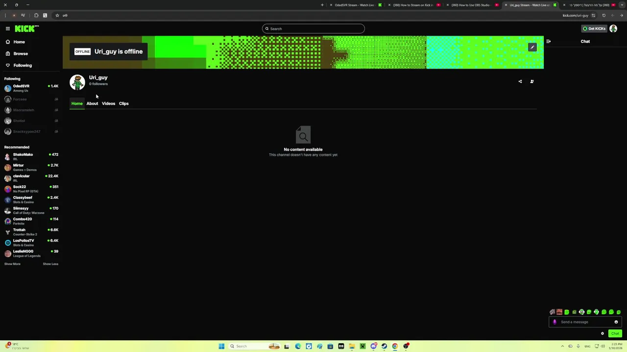This screenshot has width=627, height=352.
Task: Close the Uri_guy Stream browser tab
Action: 506,5
